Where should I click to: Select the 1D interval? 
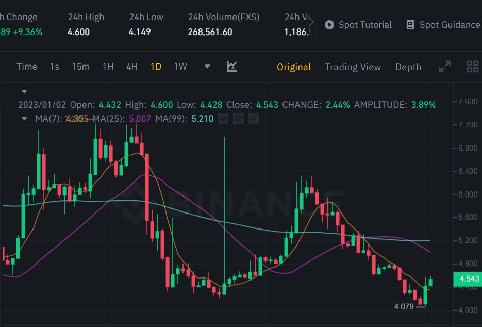(x=156, y=67)
